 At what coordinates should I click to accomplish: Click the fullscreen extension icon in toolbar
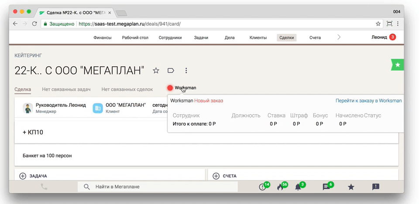390,24
